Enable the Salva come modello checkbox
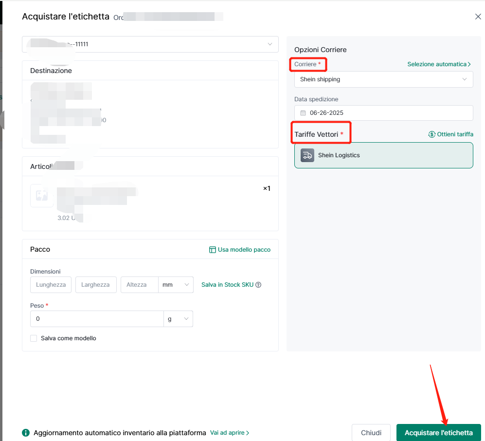The image size is (485, 441). pyautogui.click(x=34, y=338)
